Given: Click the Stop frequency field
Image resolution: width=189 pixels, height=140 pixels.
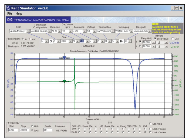Looking at the screenshot, I should pos(25,130).
